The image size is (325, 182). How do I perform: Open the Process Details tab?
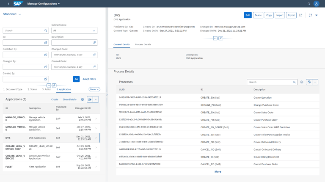[x=143, y=44]
